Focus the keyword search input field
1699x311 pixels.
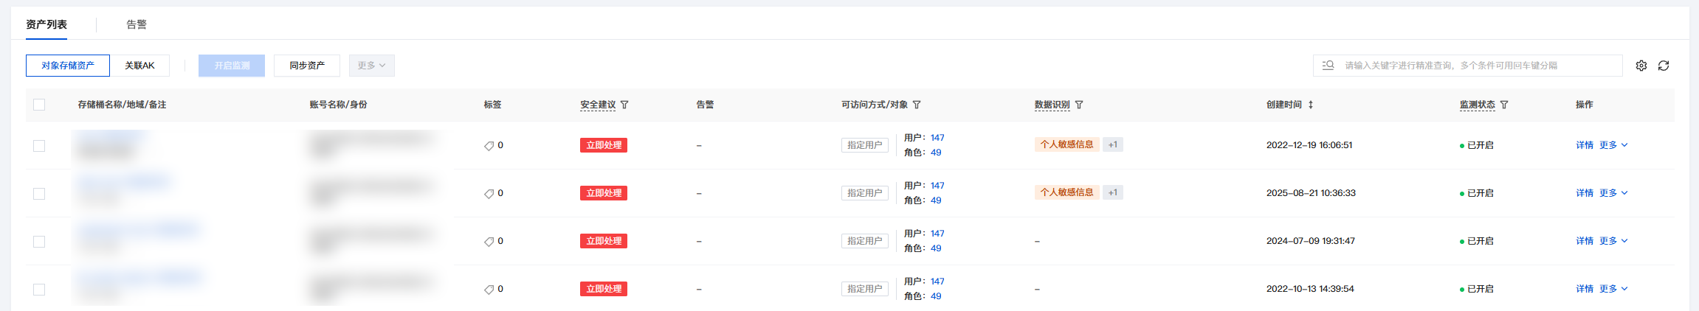click(x=1476, y=66)
